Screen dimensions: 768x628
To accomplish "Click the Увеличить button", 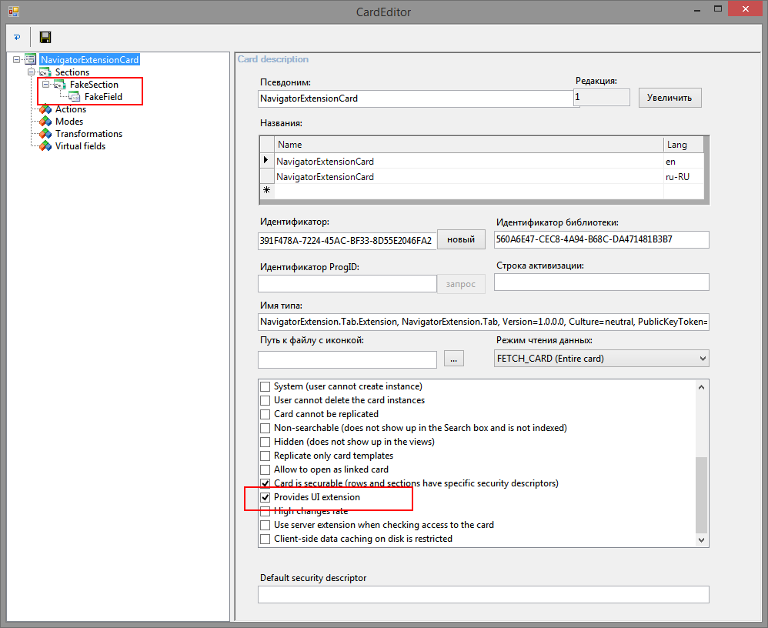I will (669, 98).
